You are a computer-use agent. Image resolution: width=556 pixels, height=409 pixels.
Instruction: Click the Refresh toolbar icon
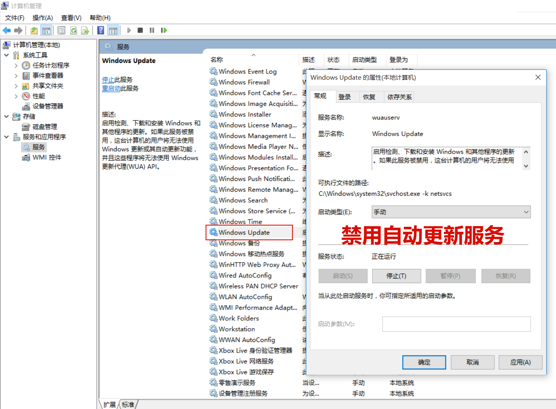73,30
